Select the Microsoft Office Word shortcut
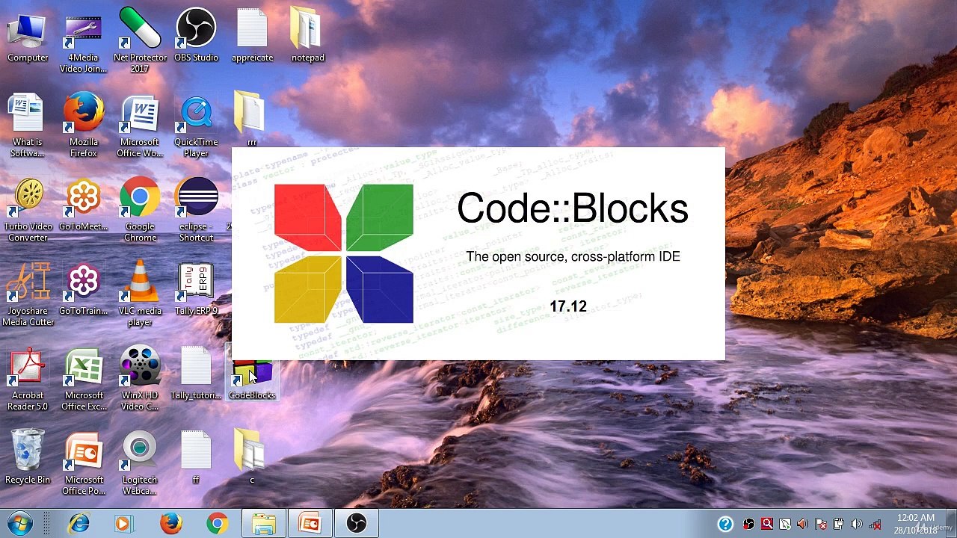This screenshot has height=538, width=957. 140,126
